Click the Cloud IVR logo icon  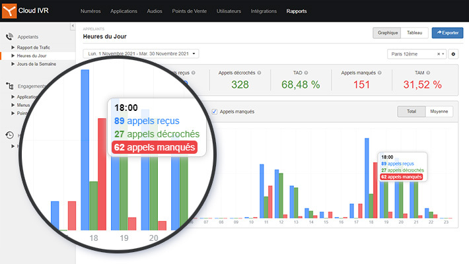[10, 11]
